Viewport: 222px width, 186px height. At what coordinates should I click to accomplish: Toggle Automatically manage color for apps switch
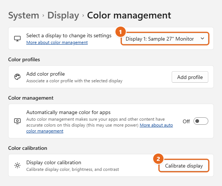coord(201,121)
